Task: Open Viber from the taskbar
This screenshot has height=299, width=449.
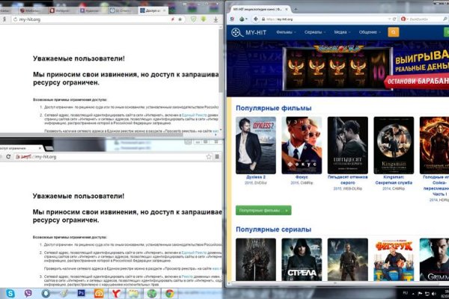Action: point(29,294)
